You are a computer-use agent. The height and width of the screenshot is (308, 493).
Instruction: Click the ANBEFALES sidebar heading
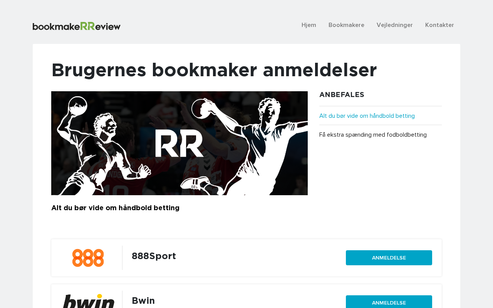click(342, 95)
